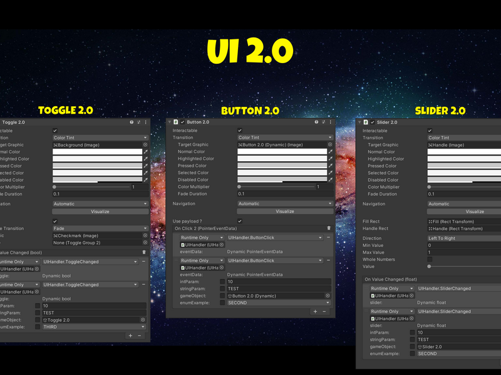Open Button 2.0 component three-dot menu

(331, 122)
